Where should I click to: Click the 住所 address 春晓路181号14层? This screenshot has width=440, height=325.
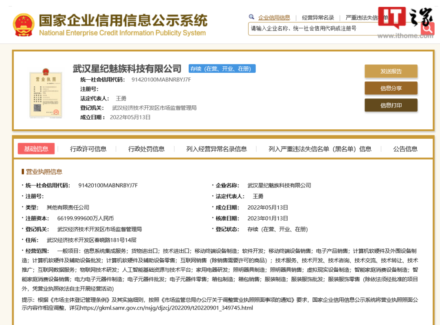coord(92,240)
